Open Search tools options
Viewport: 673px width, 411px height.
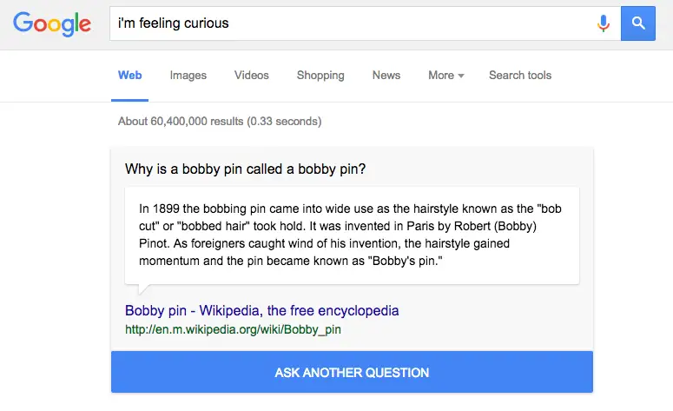[x=520, y=76]
